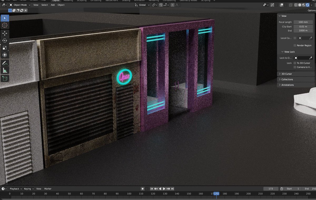Enable Camera to View checkbox
Image resolution: width=316 pixels, height=200 pixels.
click(295, 67)
